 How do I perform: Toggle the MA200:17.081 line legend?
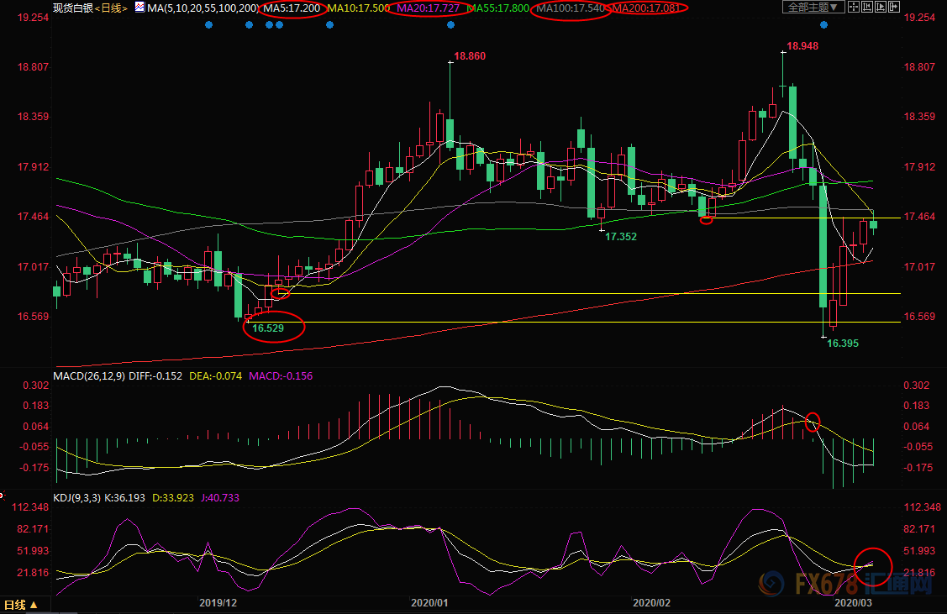[647, 8]
